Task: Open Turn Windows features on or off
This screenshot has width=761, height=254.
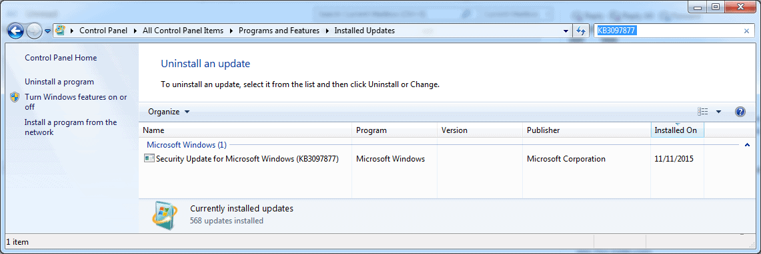Action: click(76, 102)
